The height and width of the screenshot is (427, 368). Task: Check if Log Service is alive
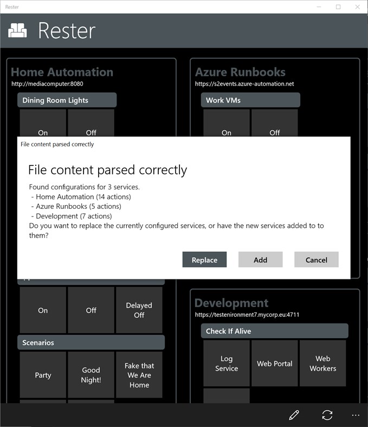click(227, 364)
